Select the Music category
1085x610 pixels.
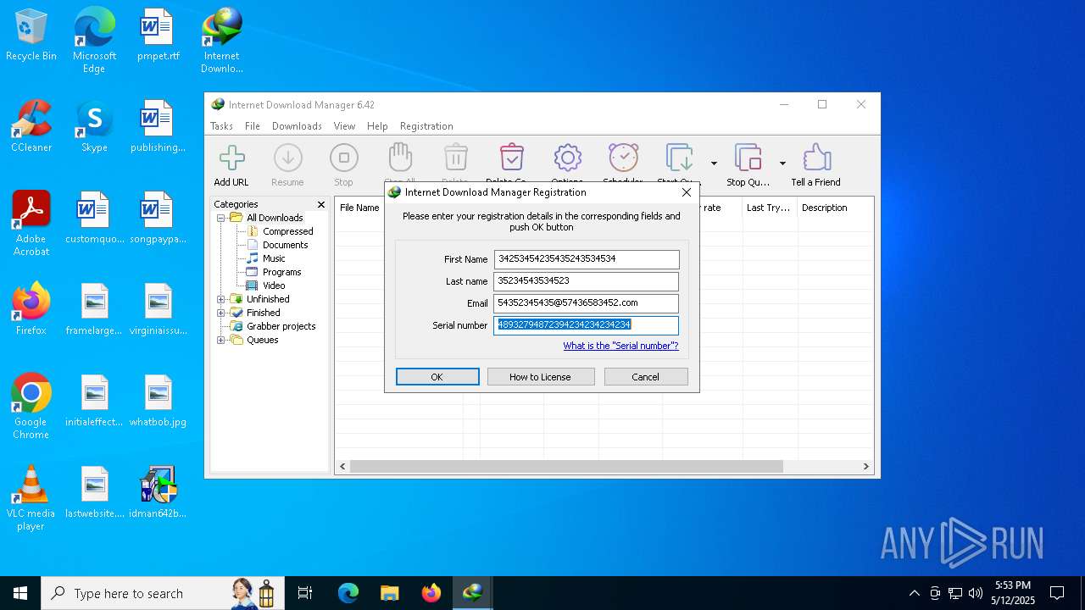click(x=274, y=258)
